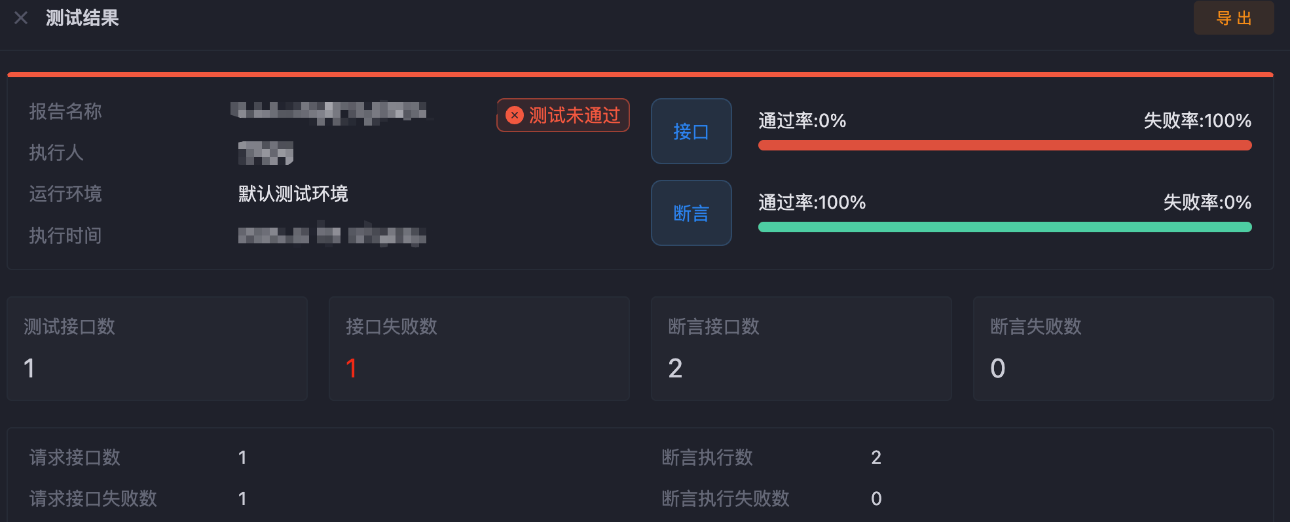The height and width of the screenshot is (522, 1290).
Task: Click the 请求接口失败数 row
Action: click(323, 498)
